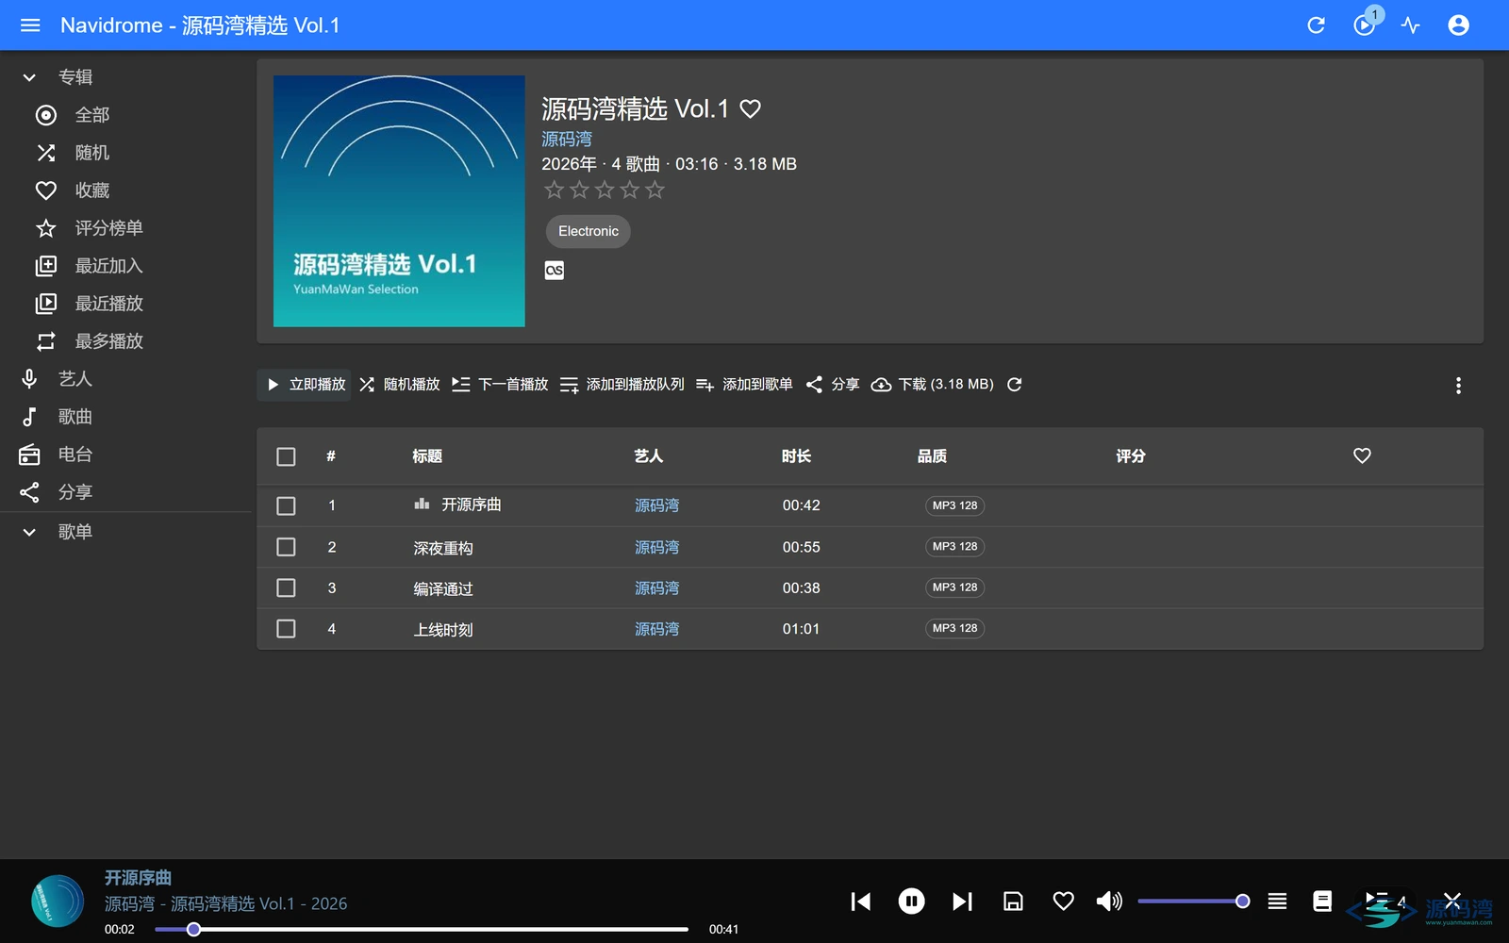
Task: Click the refresh icon in top bar
Action: point(1316,25)
